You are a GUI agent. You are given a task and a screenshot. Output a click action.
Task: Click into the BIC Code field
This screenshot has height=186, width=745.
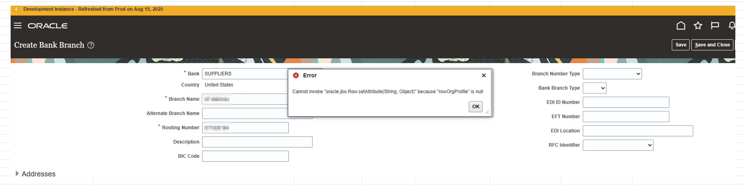pyautogui.click(x=245, y=156)
